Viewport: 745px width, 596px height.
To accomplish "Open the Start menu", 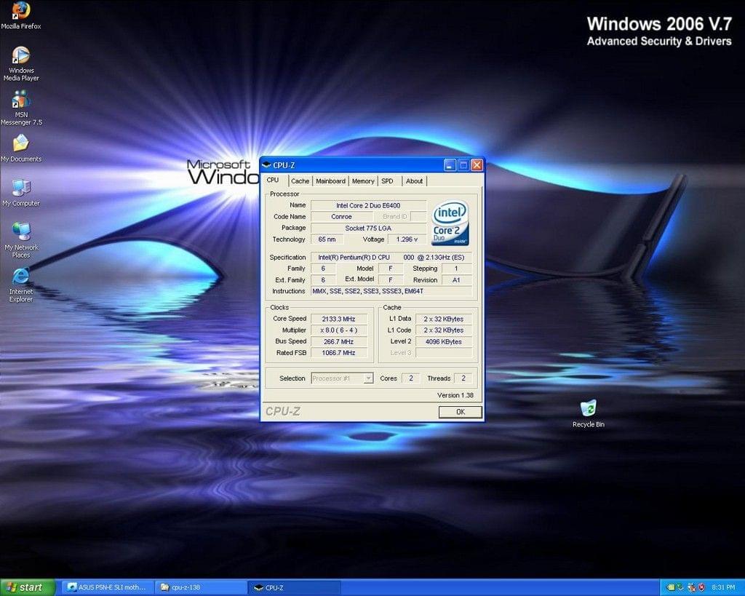I will click(27, 587).
